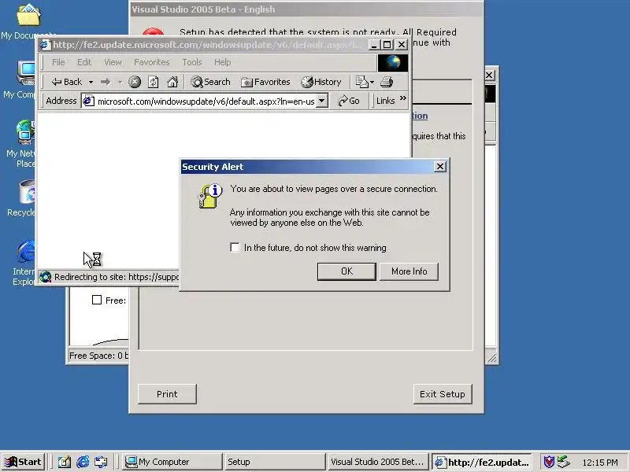630x472 pixels.
Task: Open the File menu
Action: 58,62
